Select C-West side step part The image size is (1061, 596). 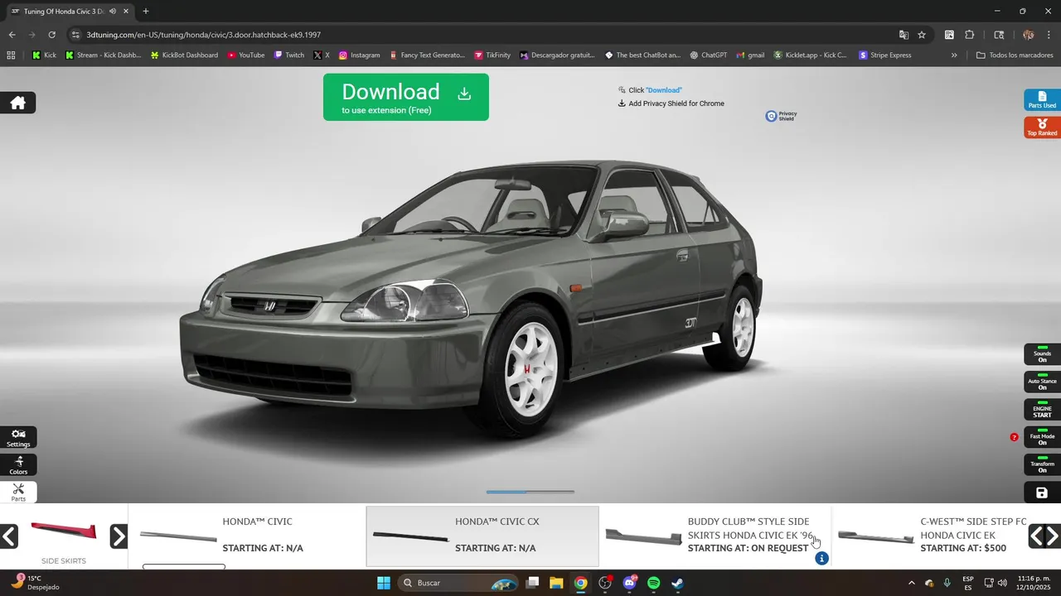click(928, 536)
